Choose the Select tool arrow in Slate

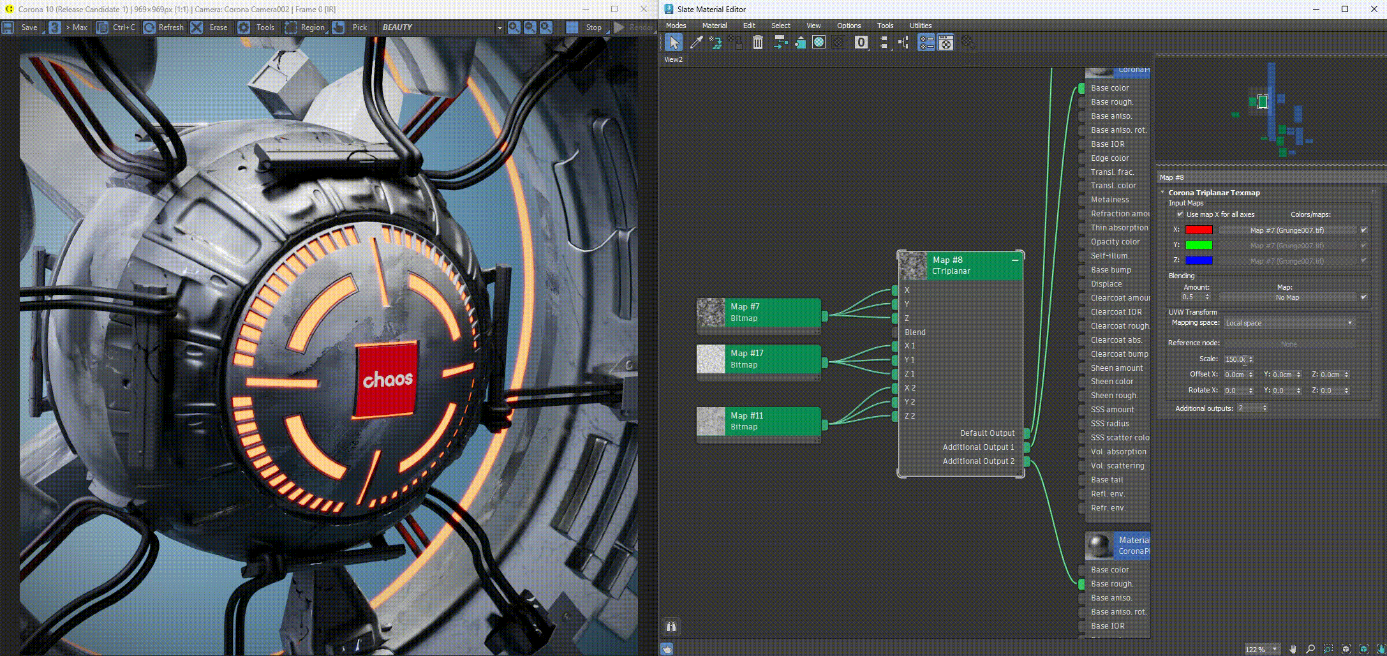coord(674,43)
